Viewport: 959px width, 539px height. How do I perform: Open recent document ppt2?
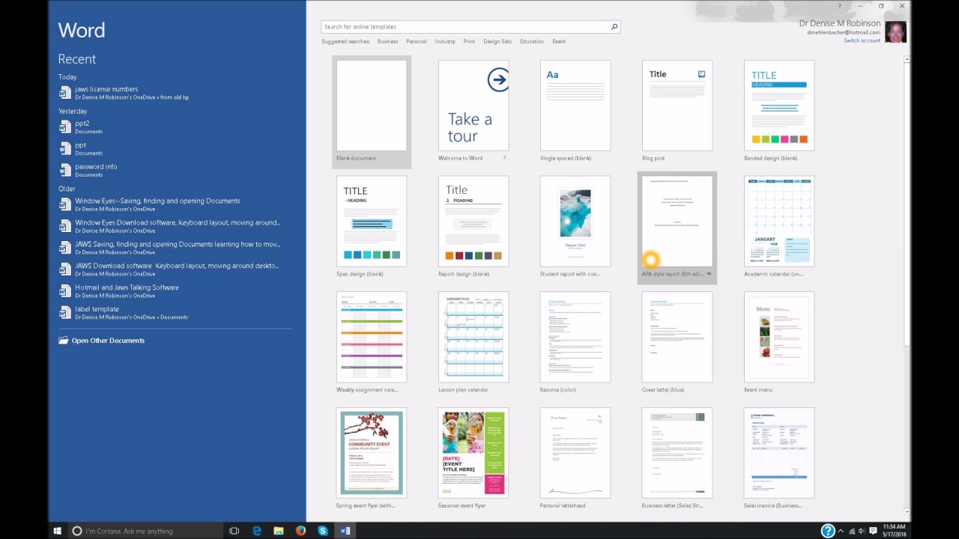coord(174,127)
